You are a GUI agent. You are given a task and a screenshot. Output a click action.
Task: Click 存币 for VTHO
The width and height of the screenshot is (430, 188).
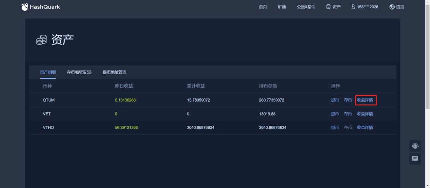[348, 128]
